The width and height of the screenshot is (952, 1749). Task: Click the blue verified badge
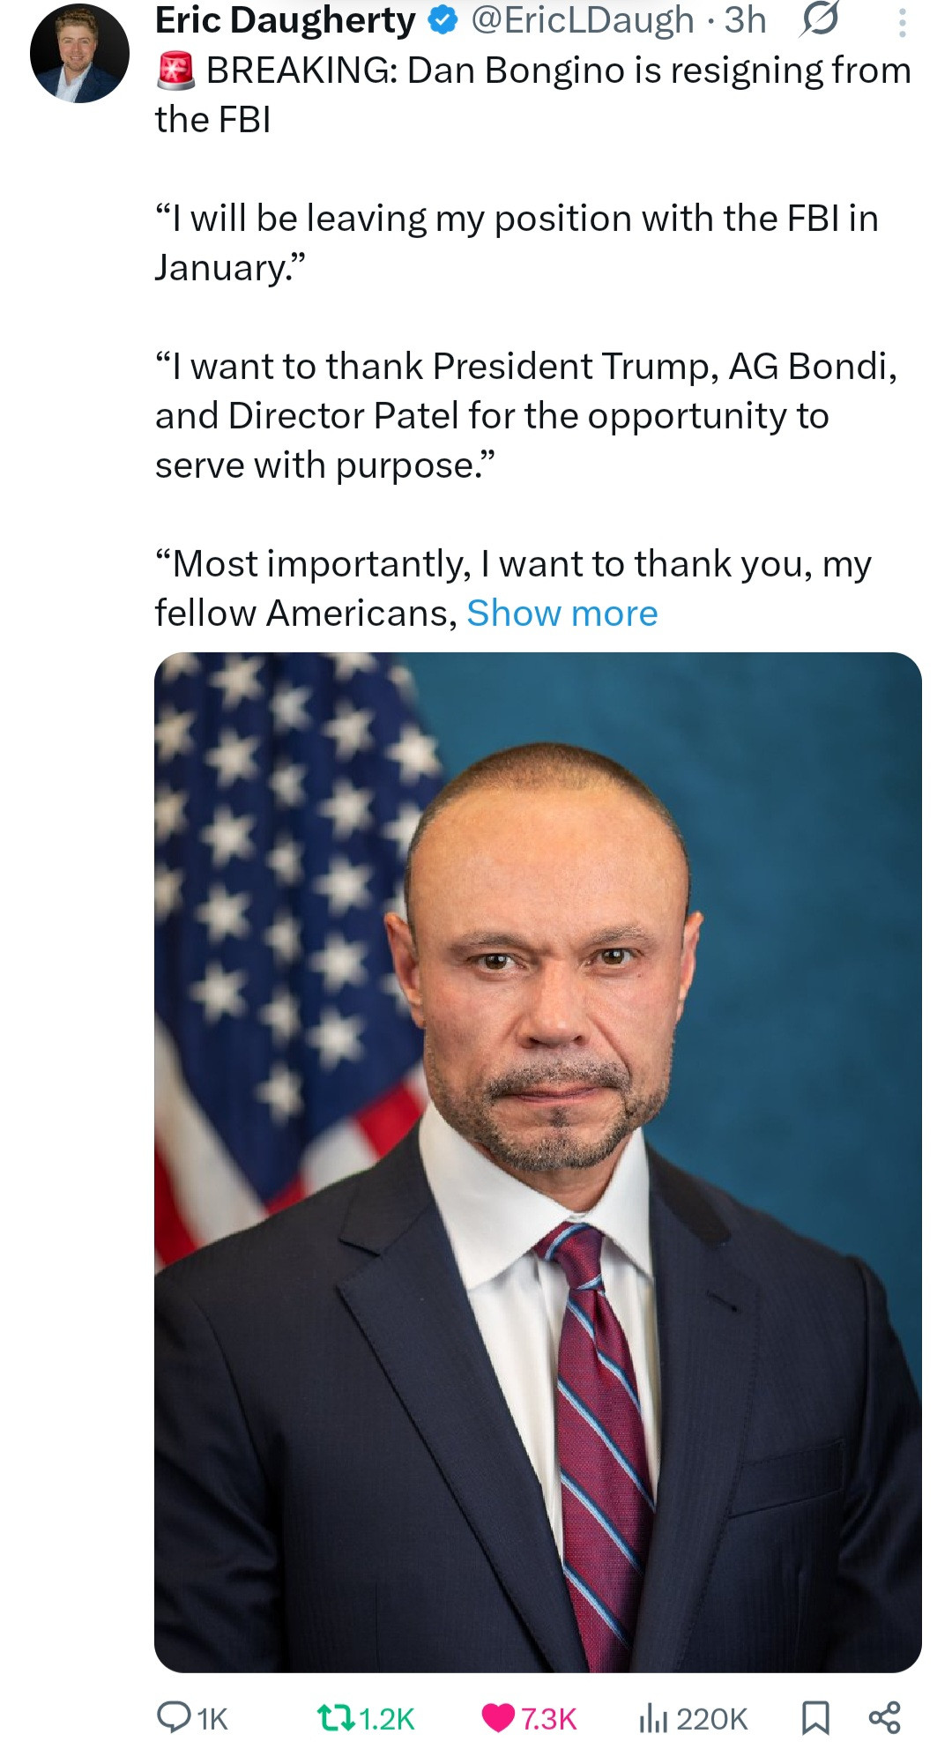click(443, 22)
